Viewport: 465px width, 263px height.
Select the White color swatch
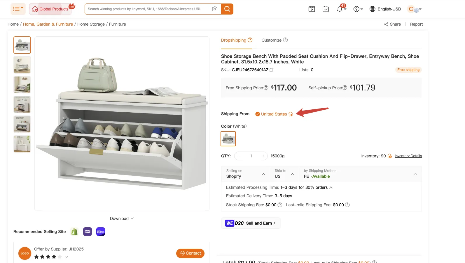[228, 139]
